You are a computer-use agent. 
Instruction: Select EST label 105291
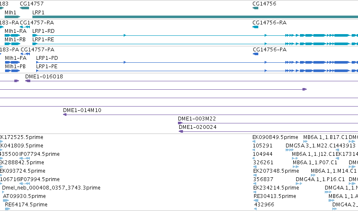[x=263, y=146]
